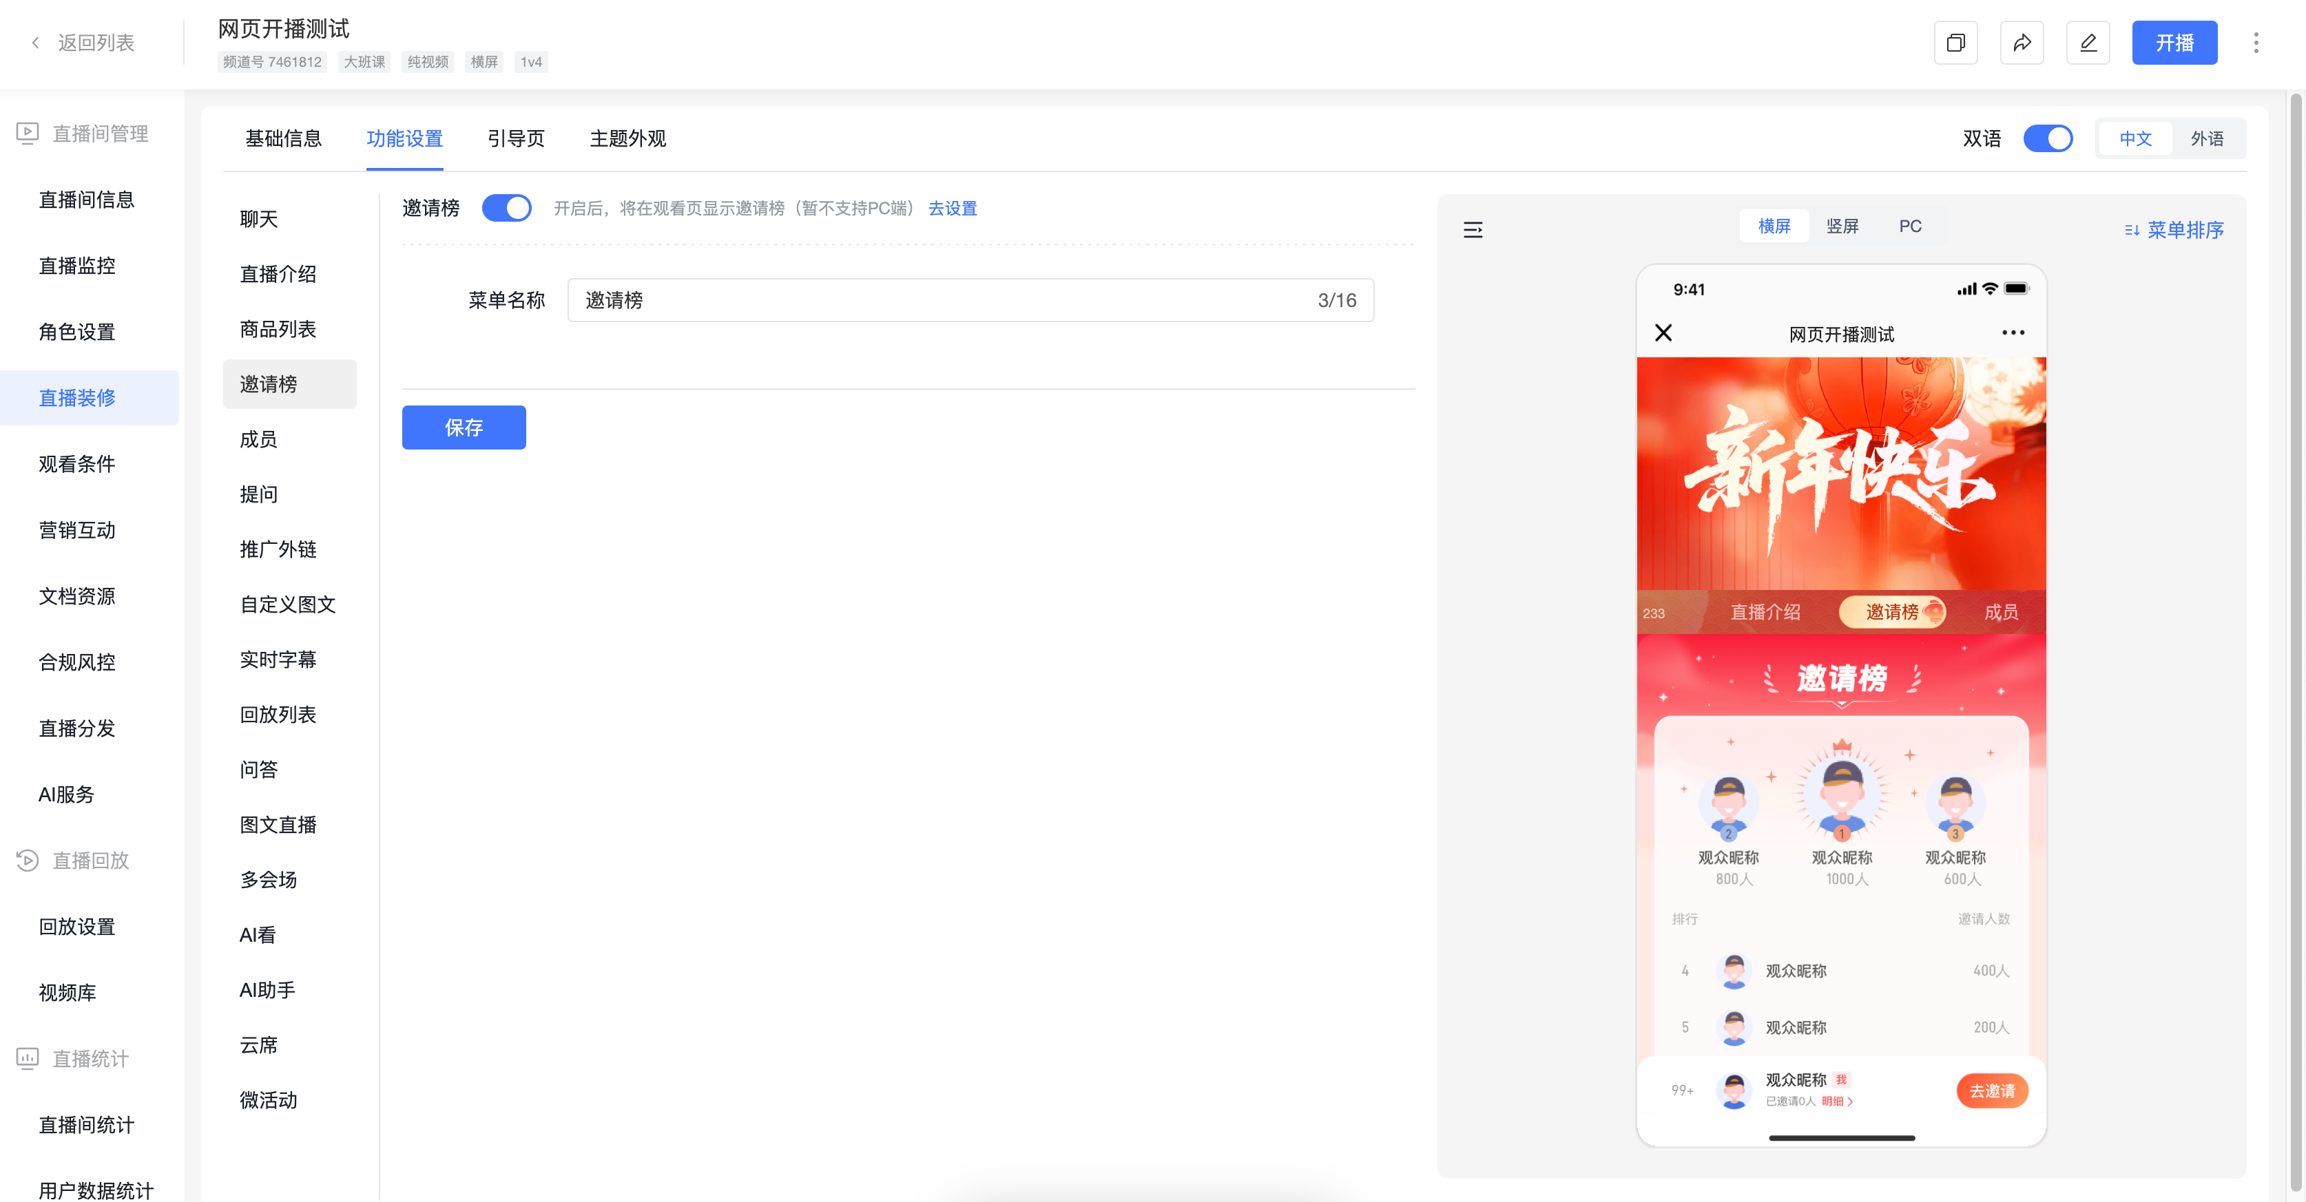Click the 菜单名称 input field
The width and height of the screenshot is (2306, 1202).
[970, 301]
